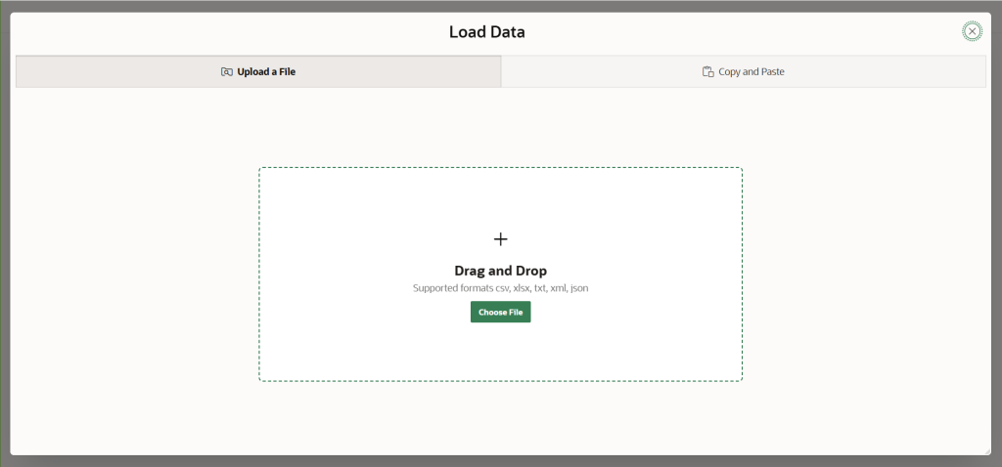Select the Upload a File tab

point(258,71)
